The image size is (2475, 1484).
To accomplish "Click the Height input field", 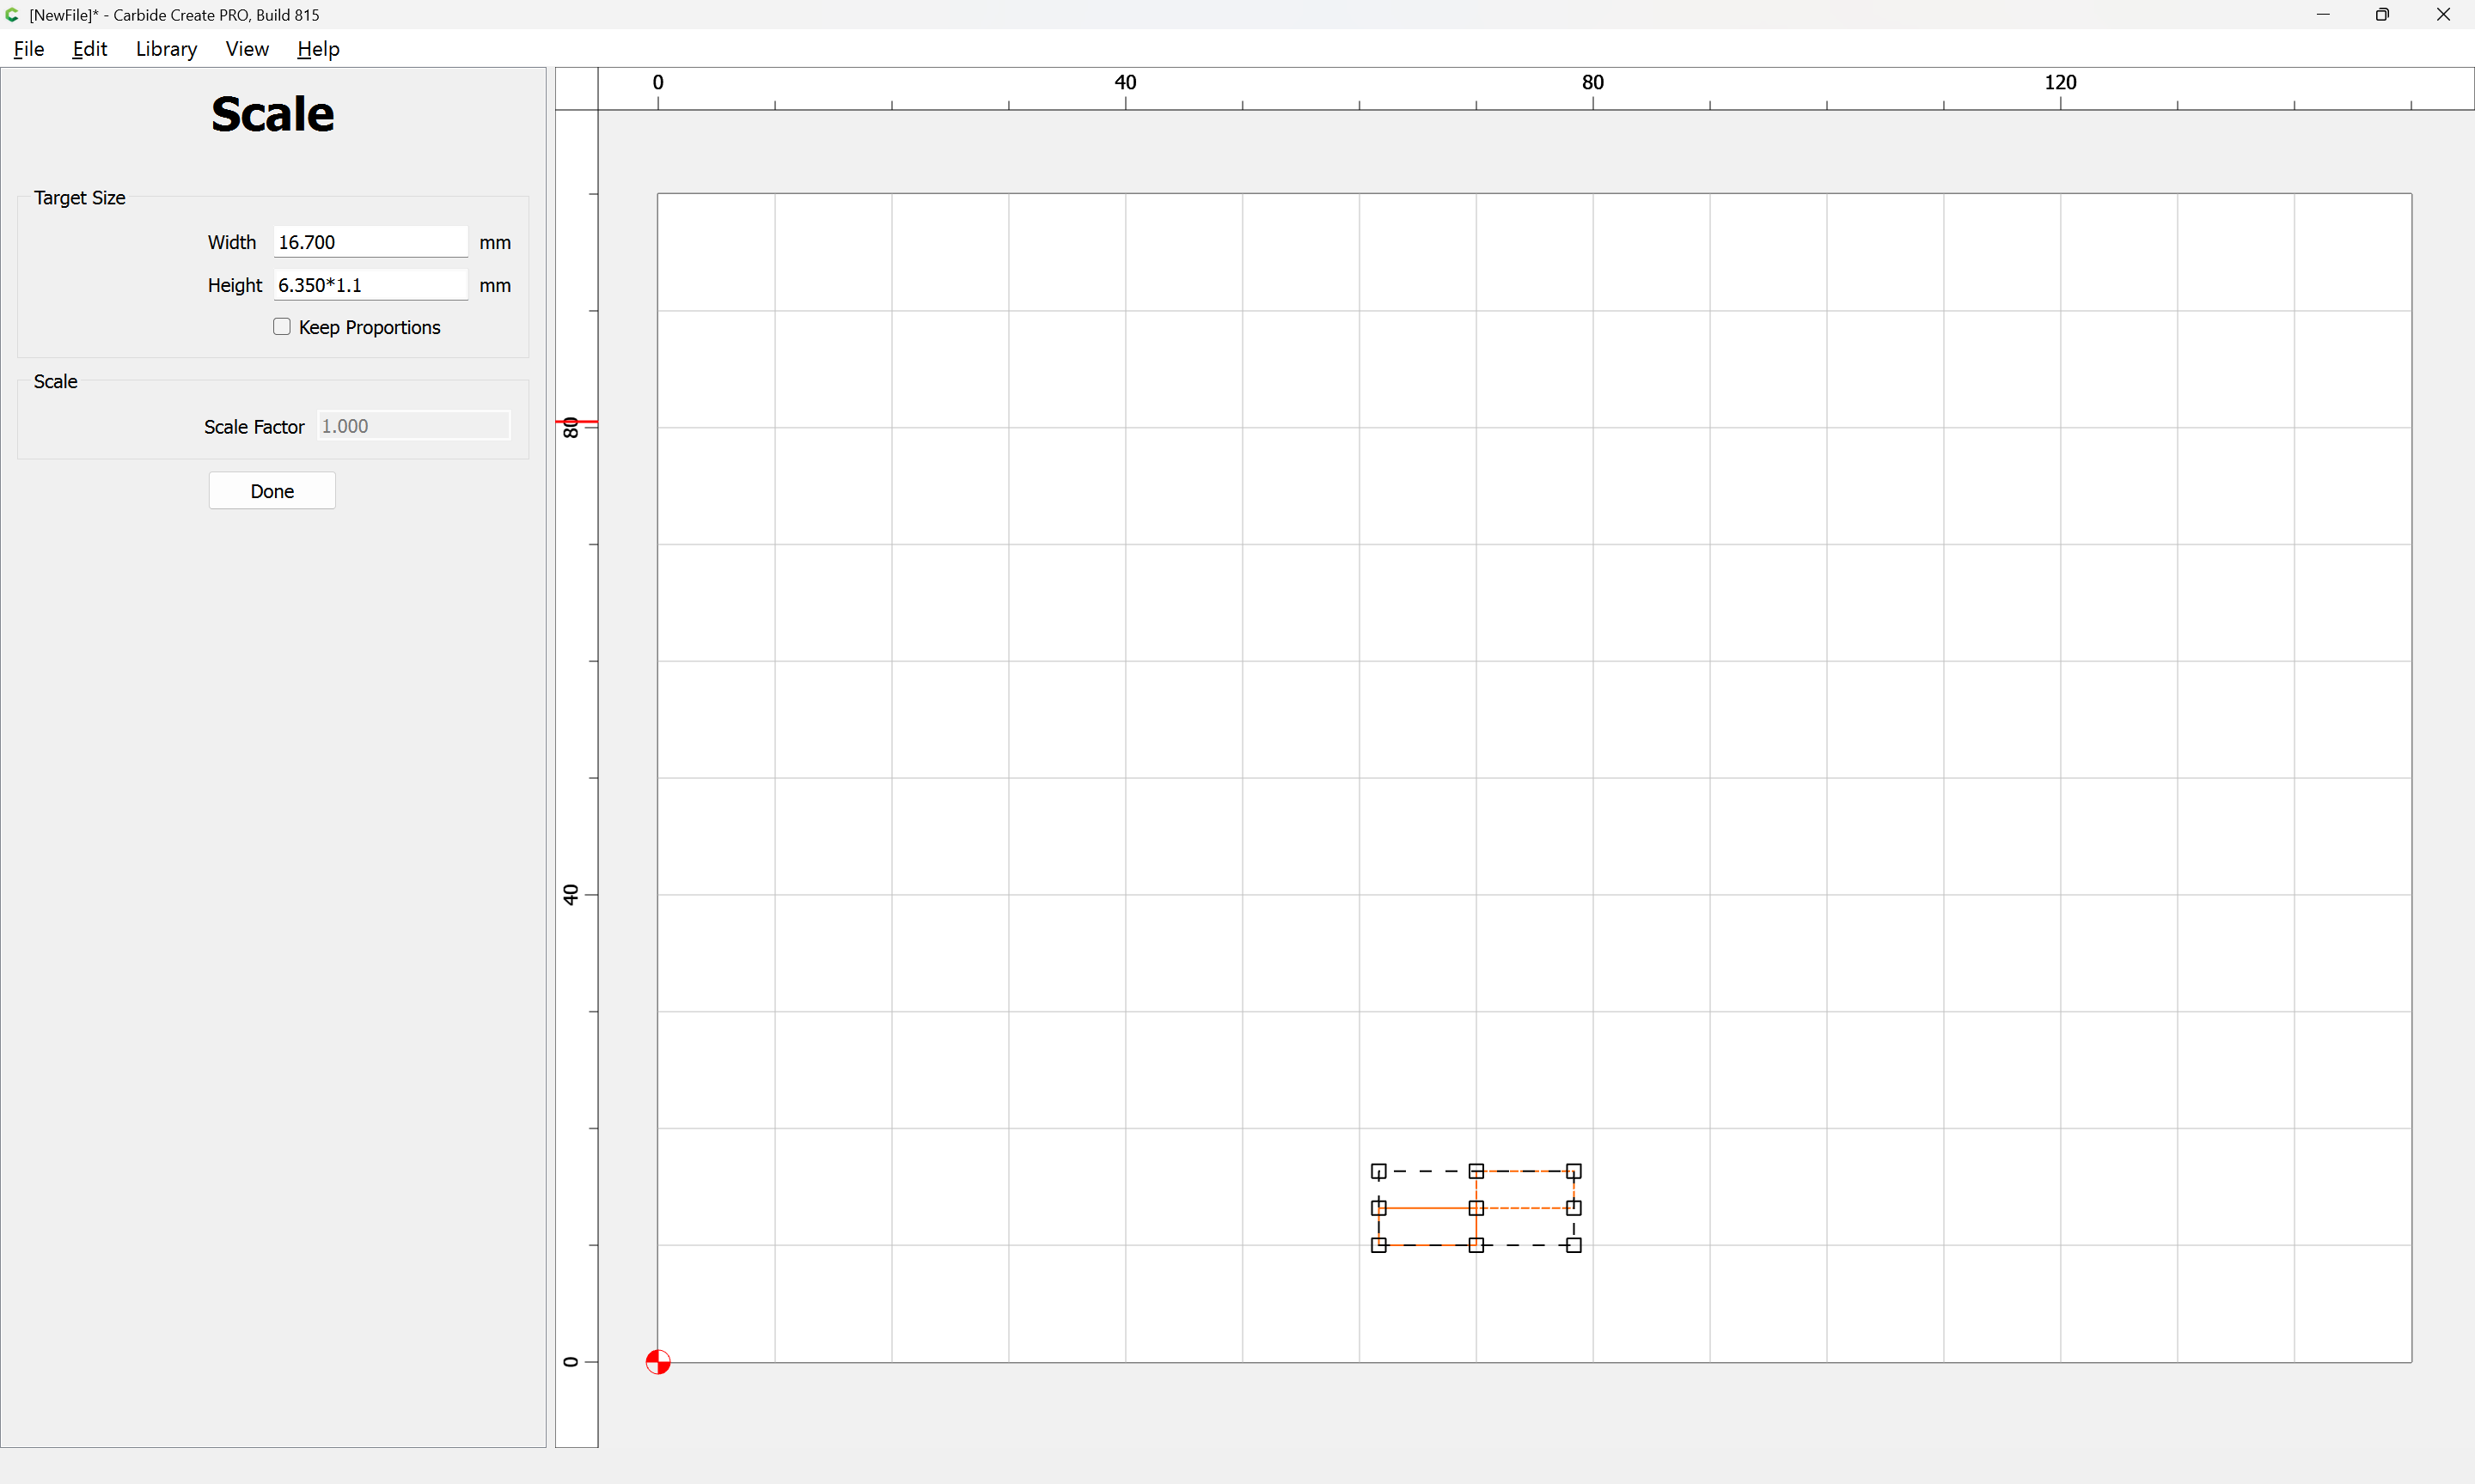I will point(370,285).
